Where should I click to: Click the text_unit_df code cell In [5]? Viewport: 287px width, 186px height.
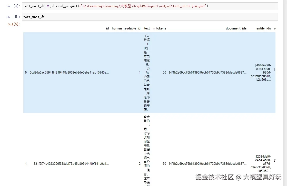click(x=150, y=17)
